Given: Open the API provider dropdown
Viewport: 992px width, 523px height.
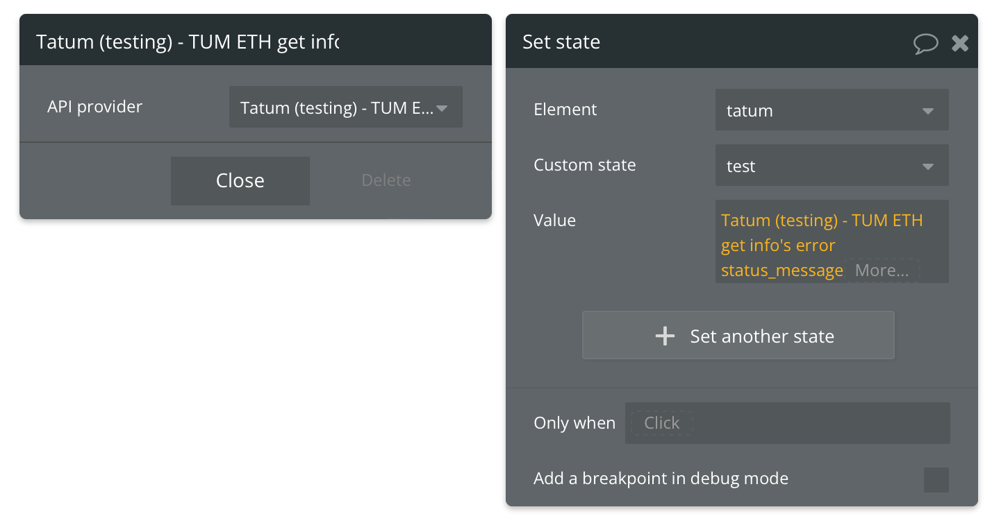Looking at the screenshot, I should coord(346,107).
